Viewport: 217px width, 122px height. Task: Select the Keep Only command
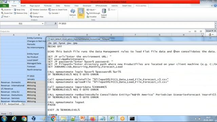[x=19, y=10]
